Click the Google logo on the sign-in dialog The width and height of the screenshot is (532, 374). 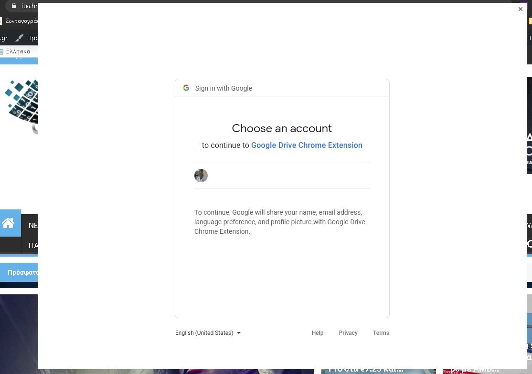coord(186,88)
